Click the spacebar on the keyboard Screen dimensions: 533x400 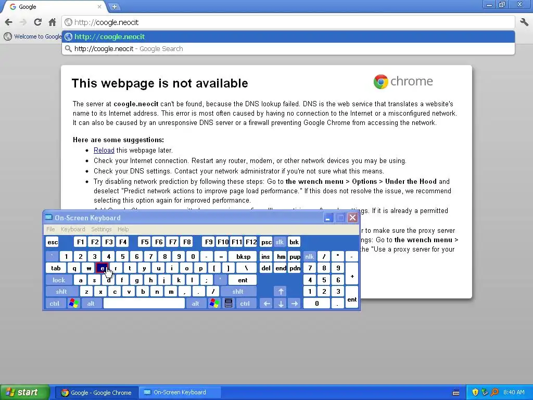point(144,304)
